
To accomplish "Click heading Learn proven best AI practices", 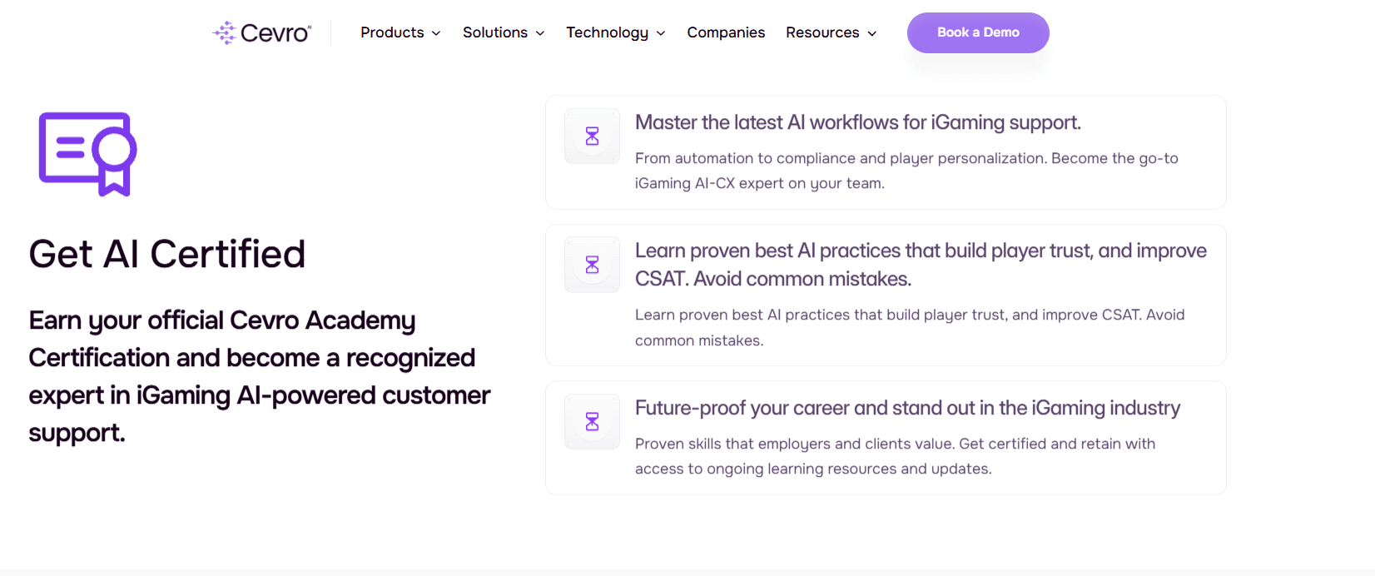I will click(x=921, y=265).
